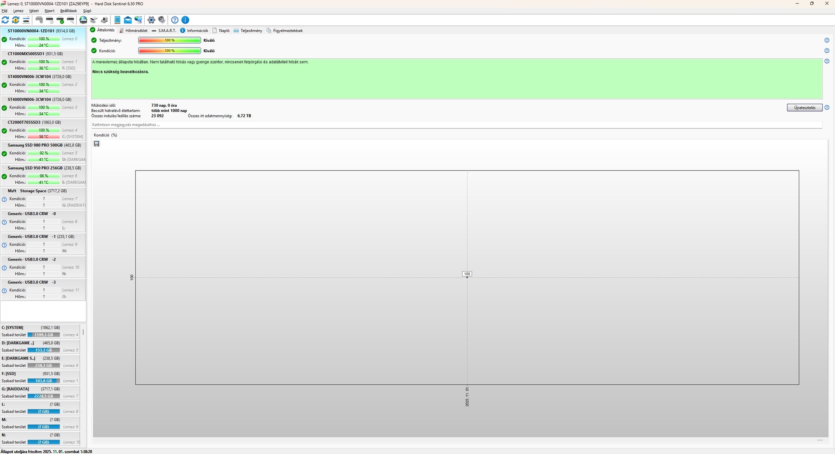The width and height of the screenshot is (835, 454).
Task: Open the Lemez menu
Action: [18, 11]
